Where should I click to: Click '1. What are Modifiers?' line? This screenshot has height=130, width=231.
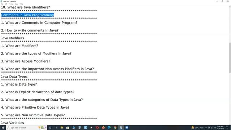[x=19, y=46]
